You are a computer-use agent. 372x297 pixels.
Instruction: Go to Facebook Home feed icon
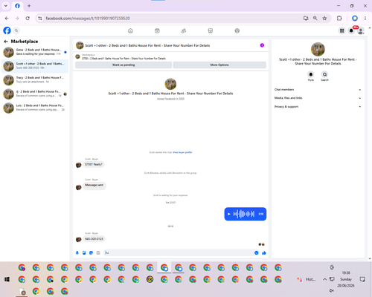click(x=130, y=30)
